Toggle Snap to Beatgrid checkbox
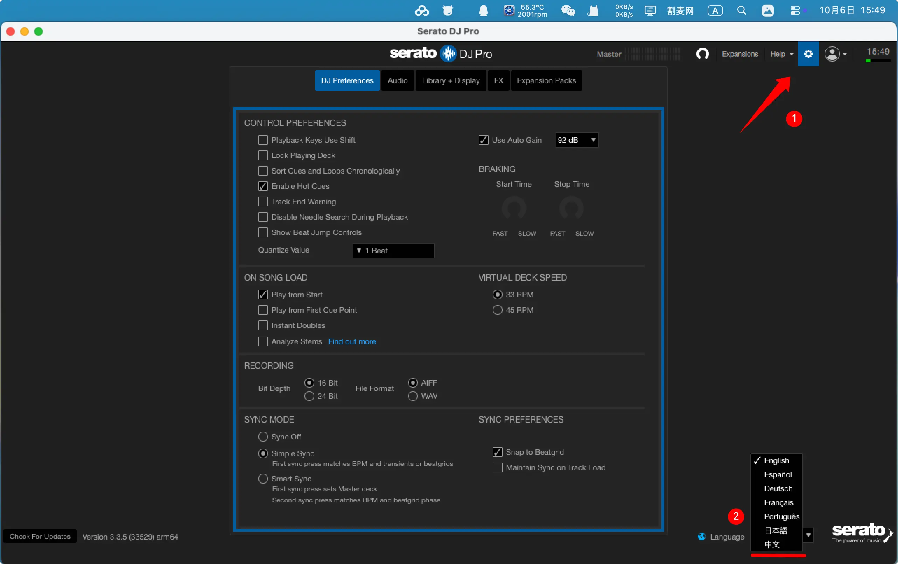898x564 pixels. 498,452
